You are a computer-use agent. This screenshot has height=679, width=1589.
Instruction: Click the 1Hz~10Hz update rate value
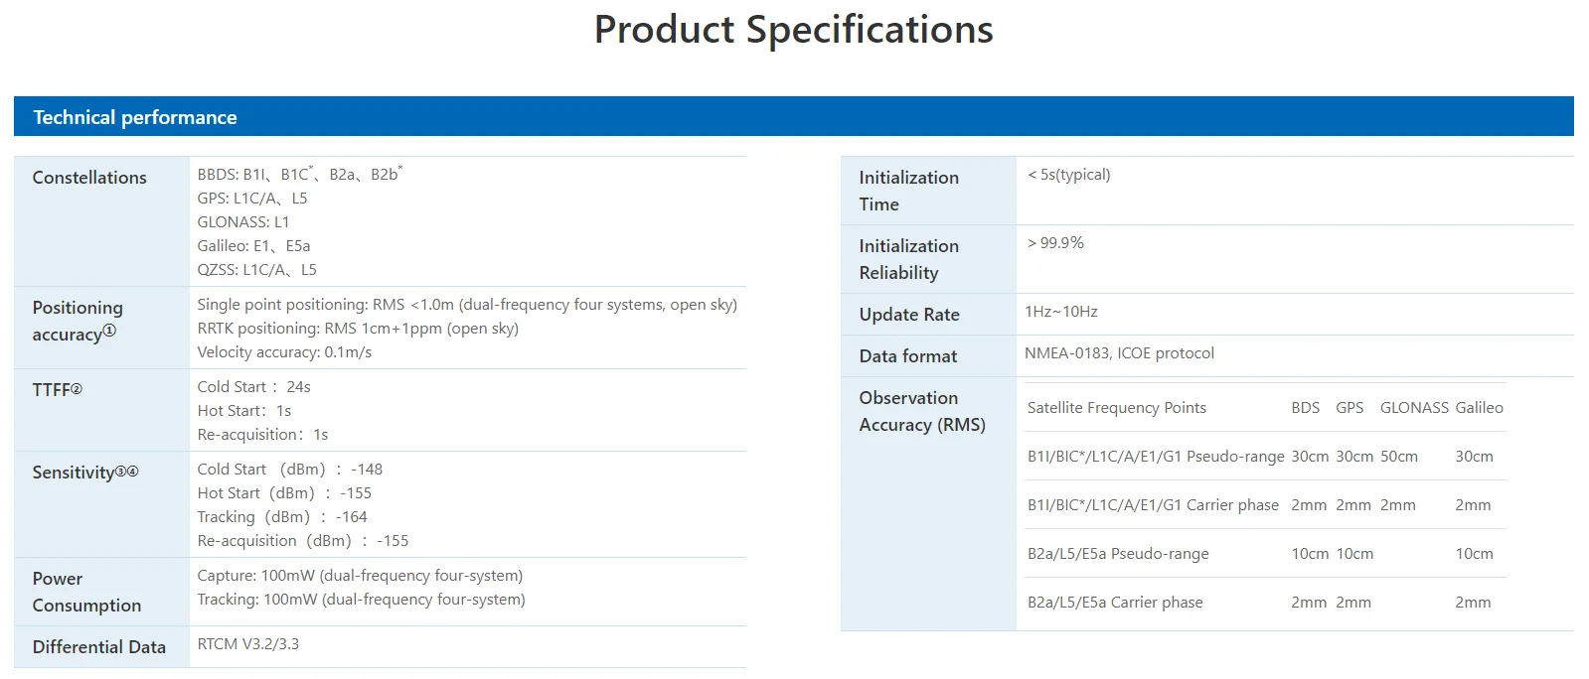pyautogui.click(x=1060, y=312)
